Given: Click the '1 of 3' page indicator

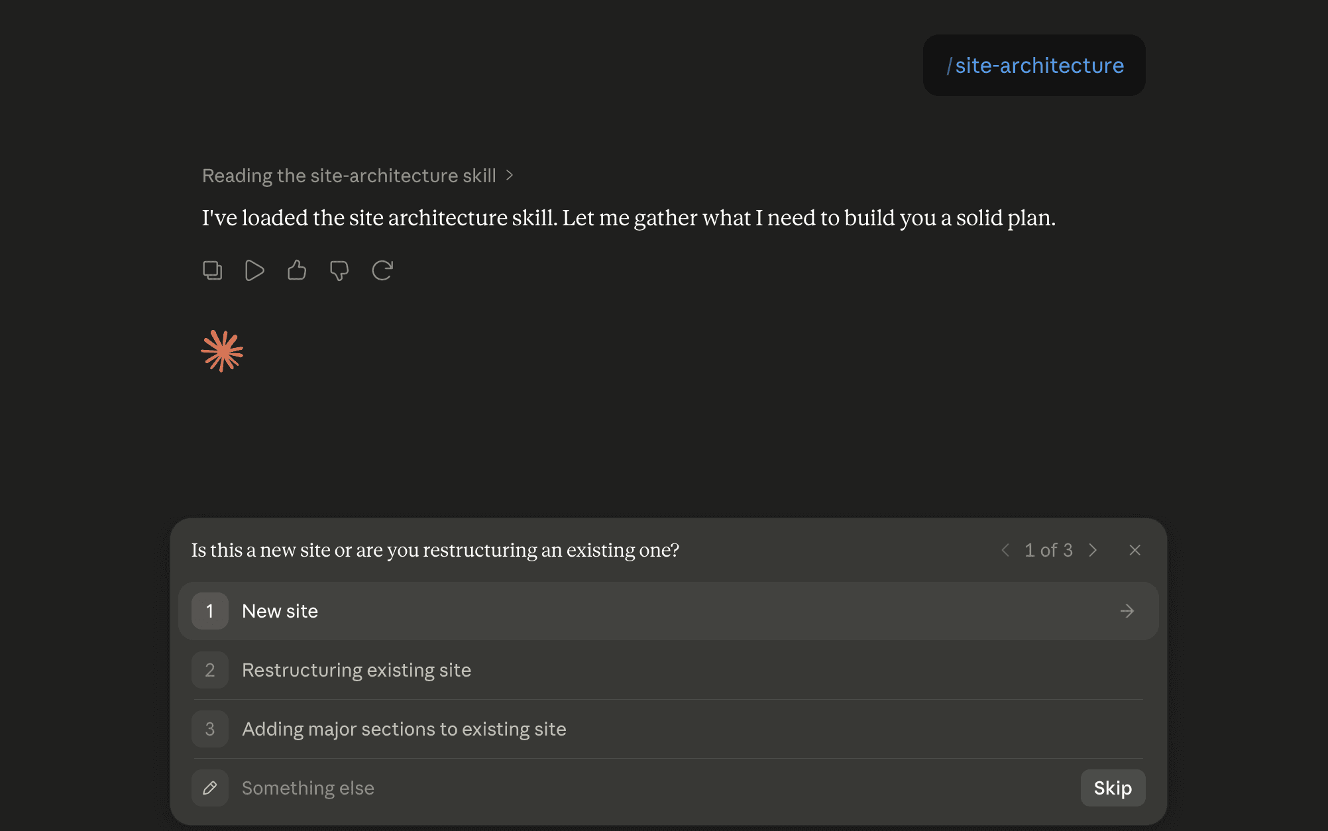Looking at the screenshot, I should pos(1048,550).
